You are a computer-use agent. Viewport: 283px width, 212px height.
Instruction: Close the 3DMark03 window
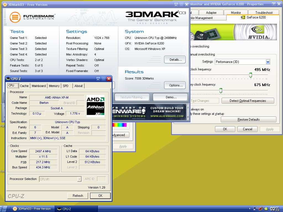point(187,4)
